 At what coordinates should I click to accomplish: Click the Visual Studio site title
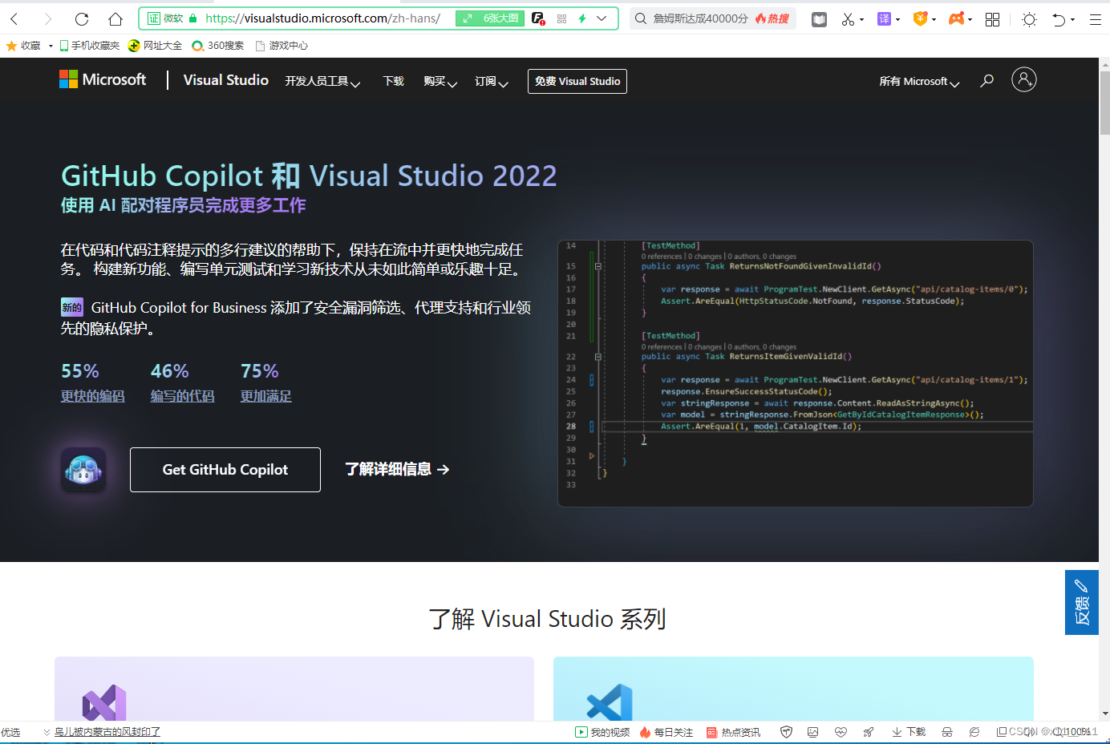tap(226, 79)
